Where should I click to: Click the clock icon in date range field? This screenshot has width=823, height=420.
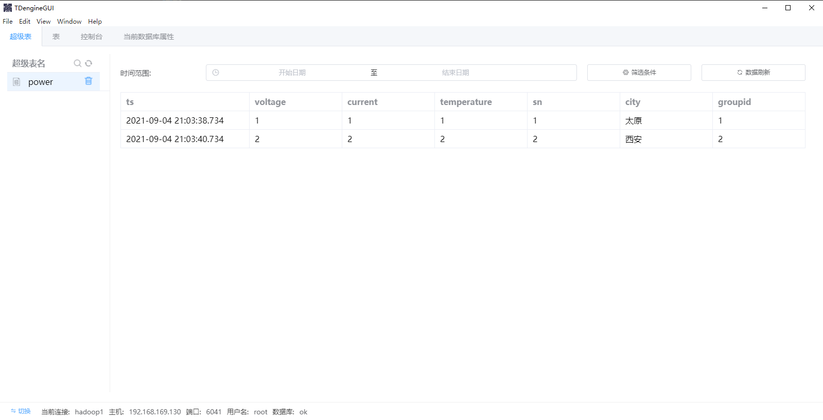216,73
